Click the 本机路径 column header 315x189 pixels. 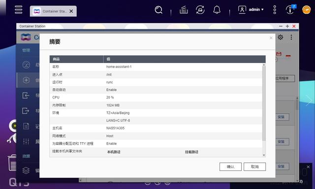(x=114, y=152)
